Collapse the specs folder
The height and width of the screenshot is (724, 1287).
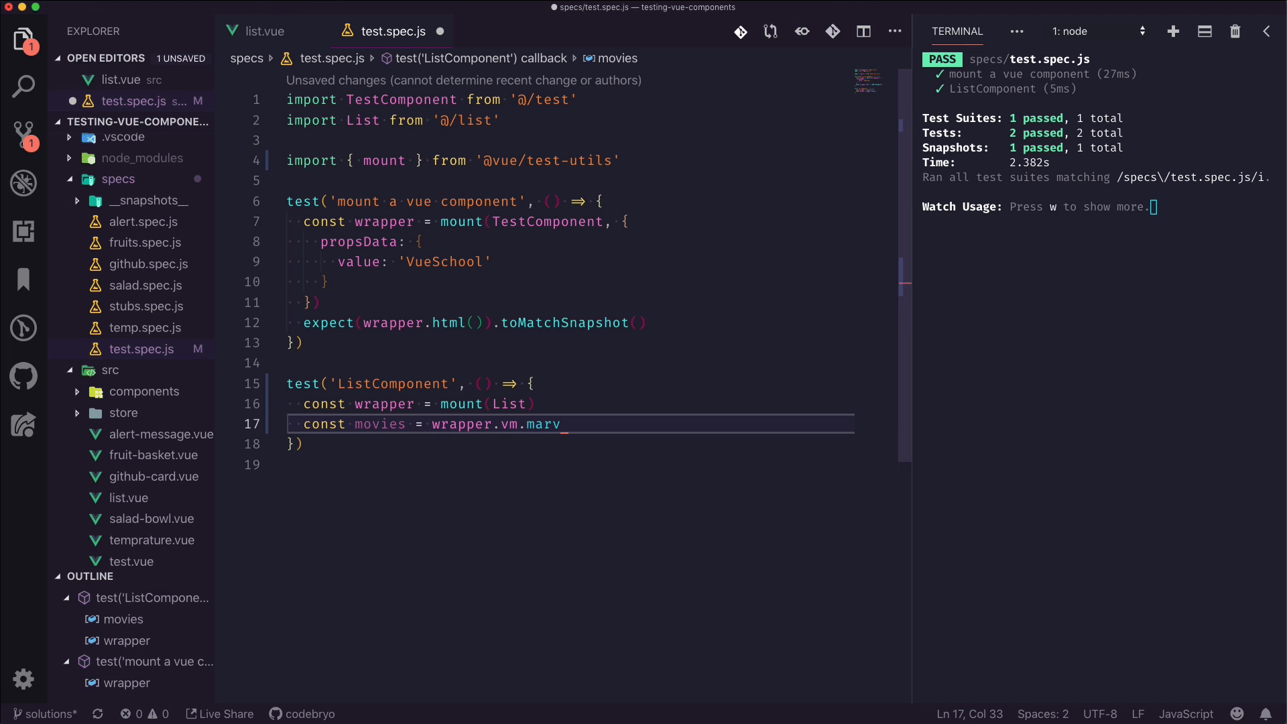(69, 179)
